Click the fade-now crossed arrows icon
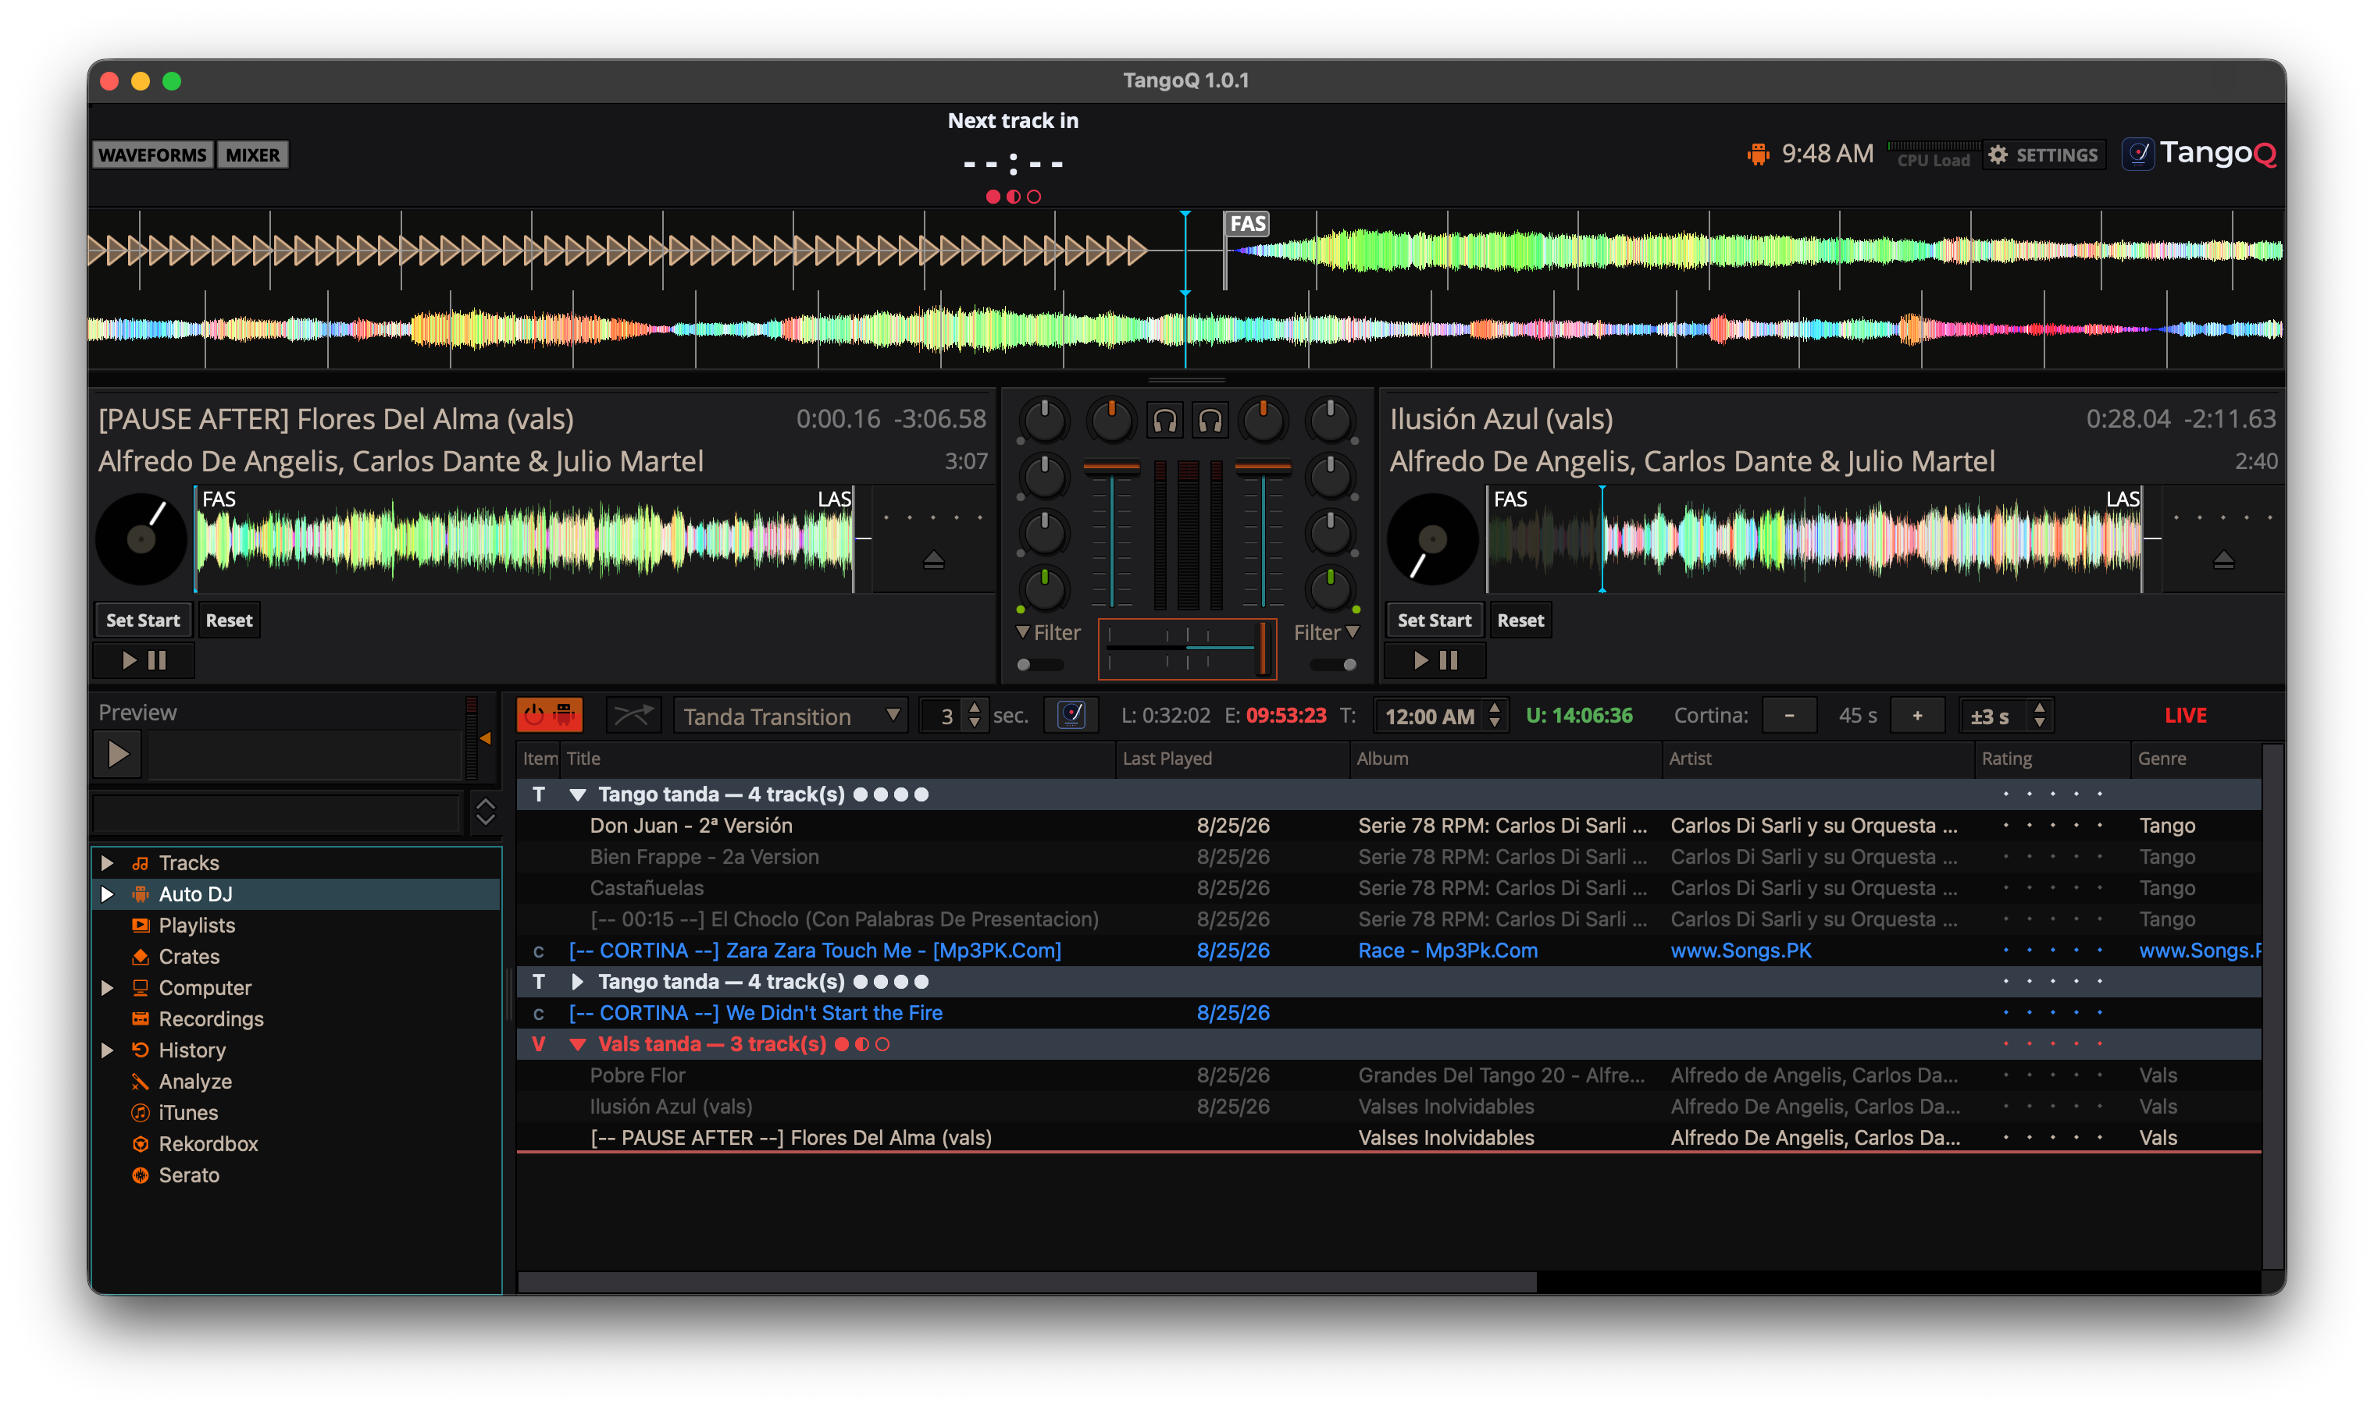This screenshot has width=2374, height=1411. pos(633,715)
